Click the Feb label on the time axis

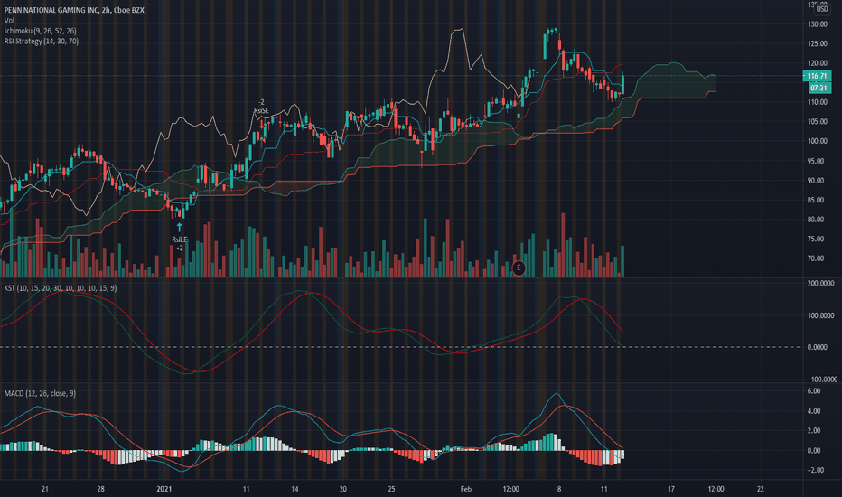coord(465,489)
